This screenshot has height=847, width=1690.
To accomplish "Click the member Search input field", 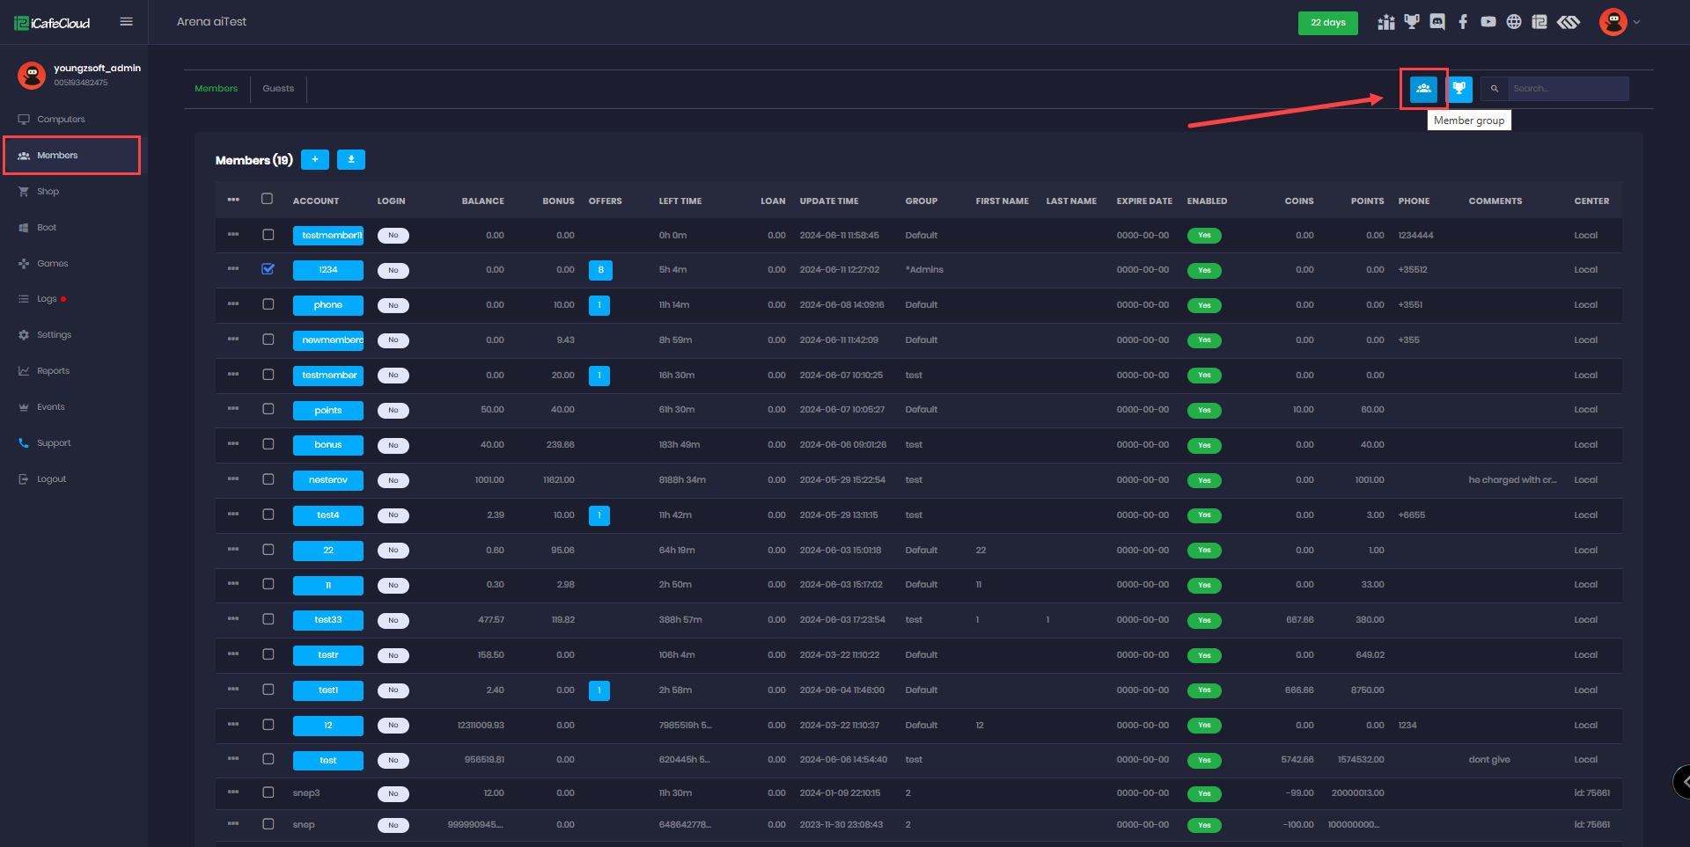I will coord(1568,89).
